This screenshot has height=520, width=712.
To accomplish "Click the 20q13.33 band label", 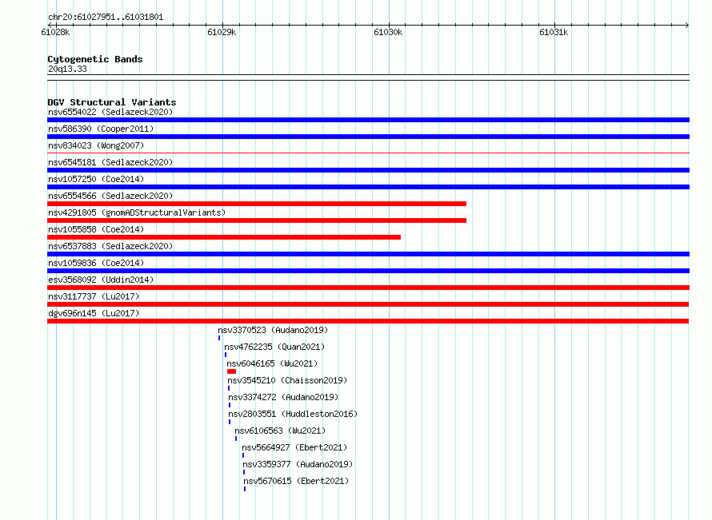I will pyautogui.click(x=67, y=69).
